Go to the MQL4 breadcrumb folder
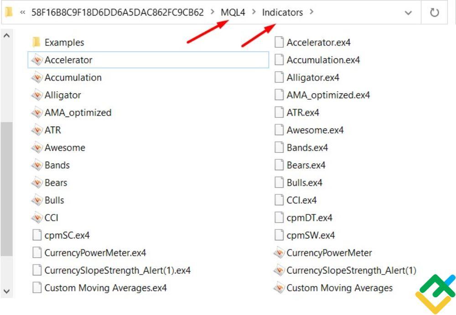The height and width of the screenshot is (315, 456). click(233, 12)
